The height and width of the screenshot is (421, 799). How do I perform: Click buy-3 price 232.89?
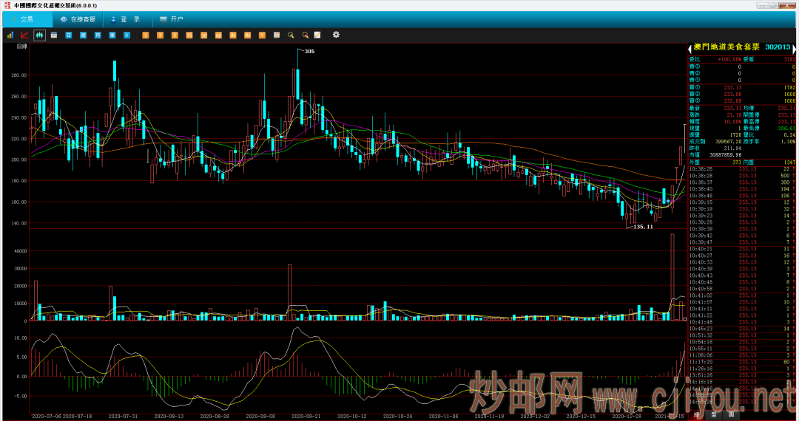732,100
